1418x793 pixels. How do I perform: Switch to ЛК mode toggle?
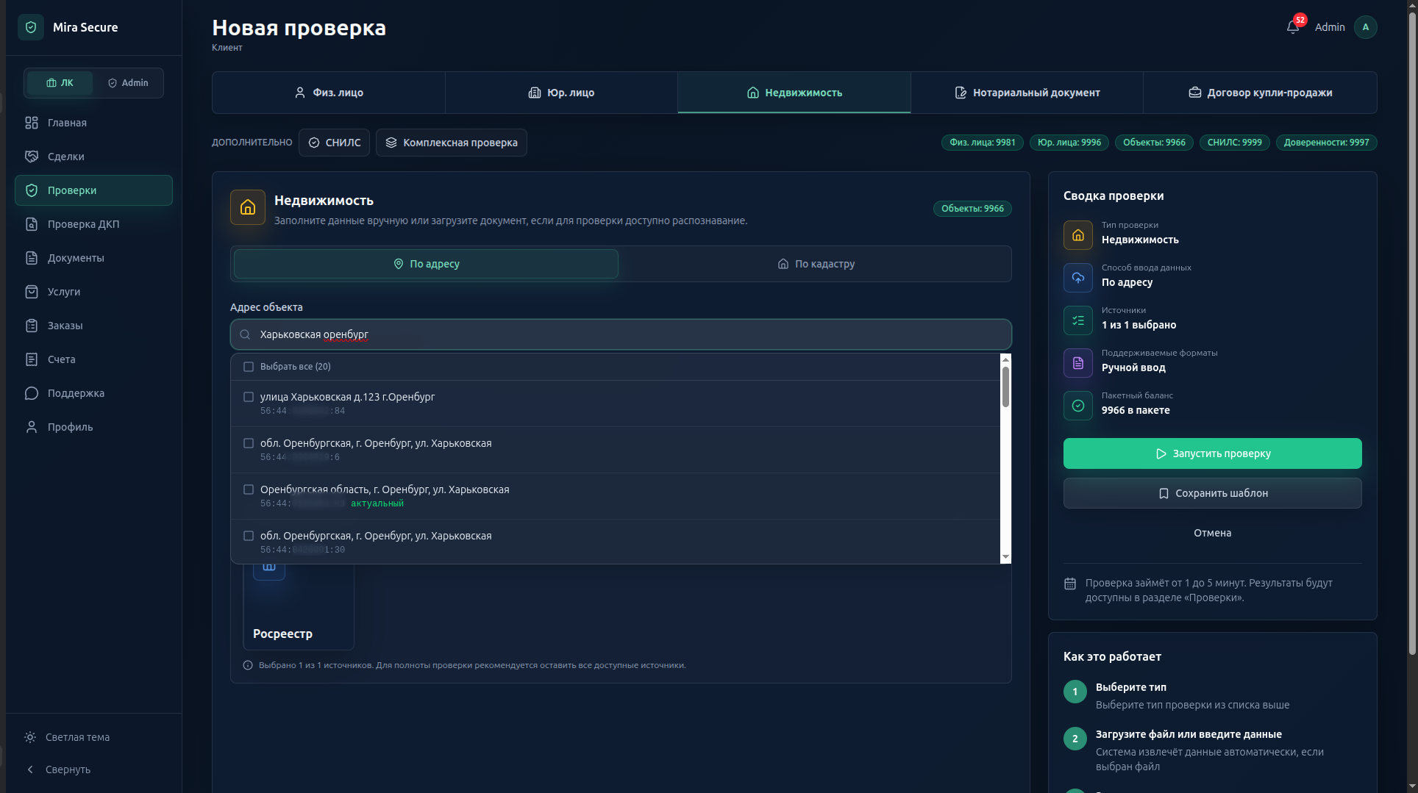coord(60,83)
